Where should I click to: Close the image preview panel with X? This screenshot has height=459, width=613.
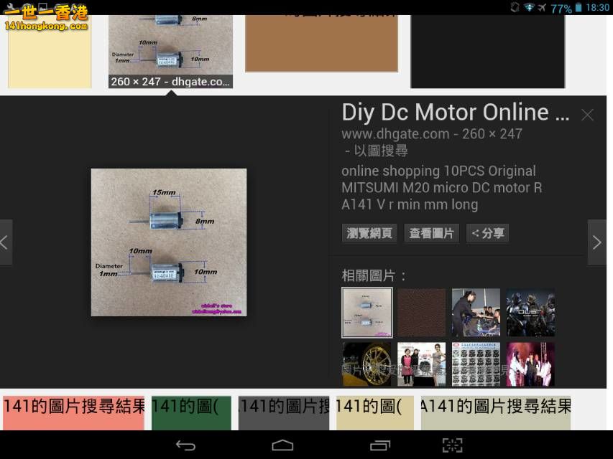click(587, 115)
